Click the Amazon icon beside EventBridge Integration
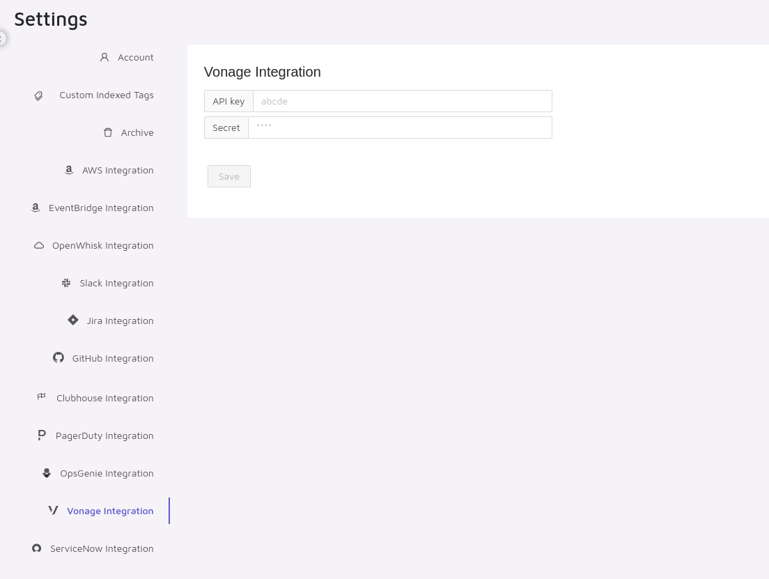 [x=36, y=208]
